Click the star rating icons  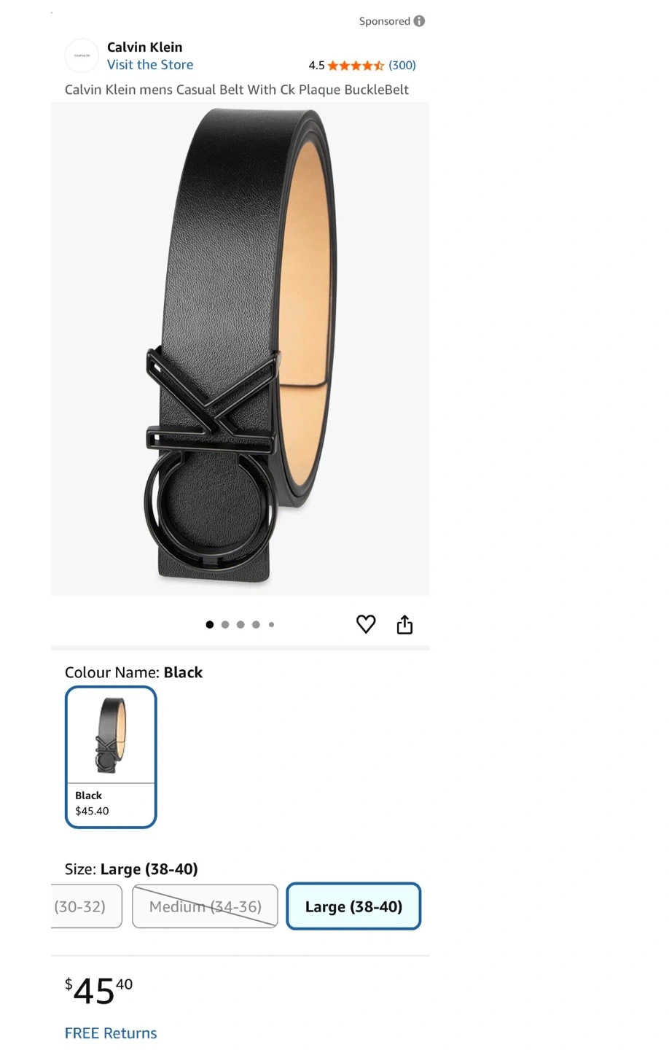[356, 66]
